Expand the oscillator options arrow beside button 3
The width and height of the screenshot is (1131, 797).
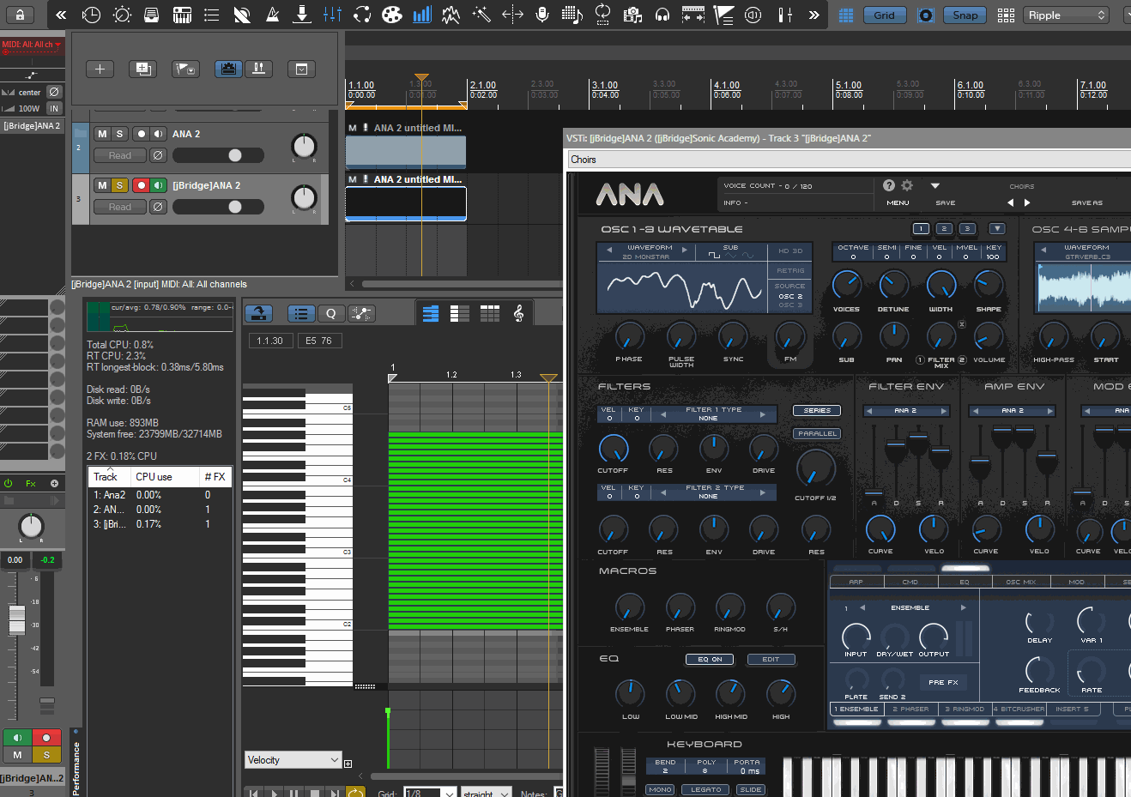pos(996,229)
